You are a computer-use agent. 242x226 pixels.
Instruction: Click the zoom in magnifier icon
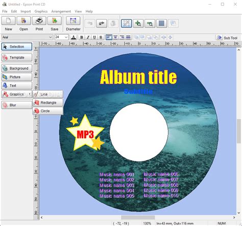pyautogui.click(x=138, y=23)
